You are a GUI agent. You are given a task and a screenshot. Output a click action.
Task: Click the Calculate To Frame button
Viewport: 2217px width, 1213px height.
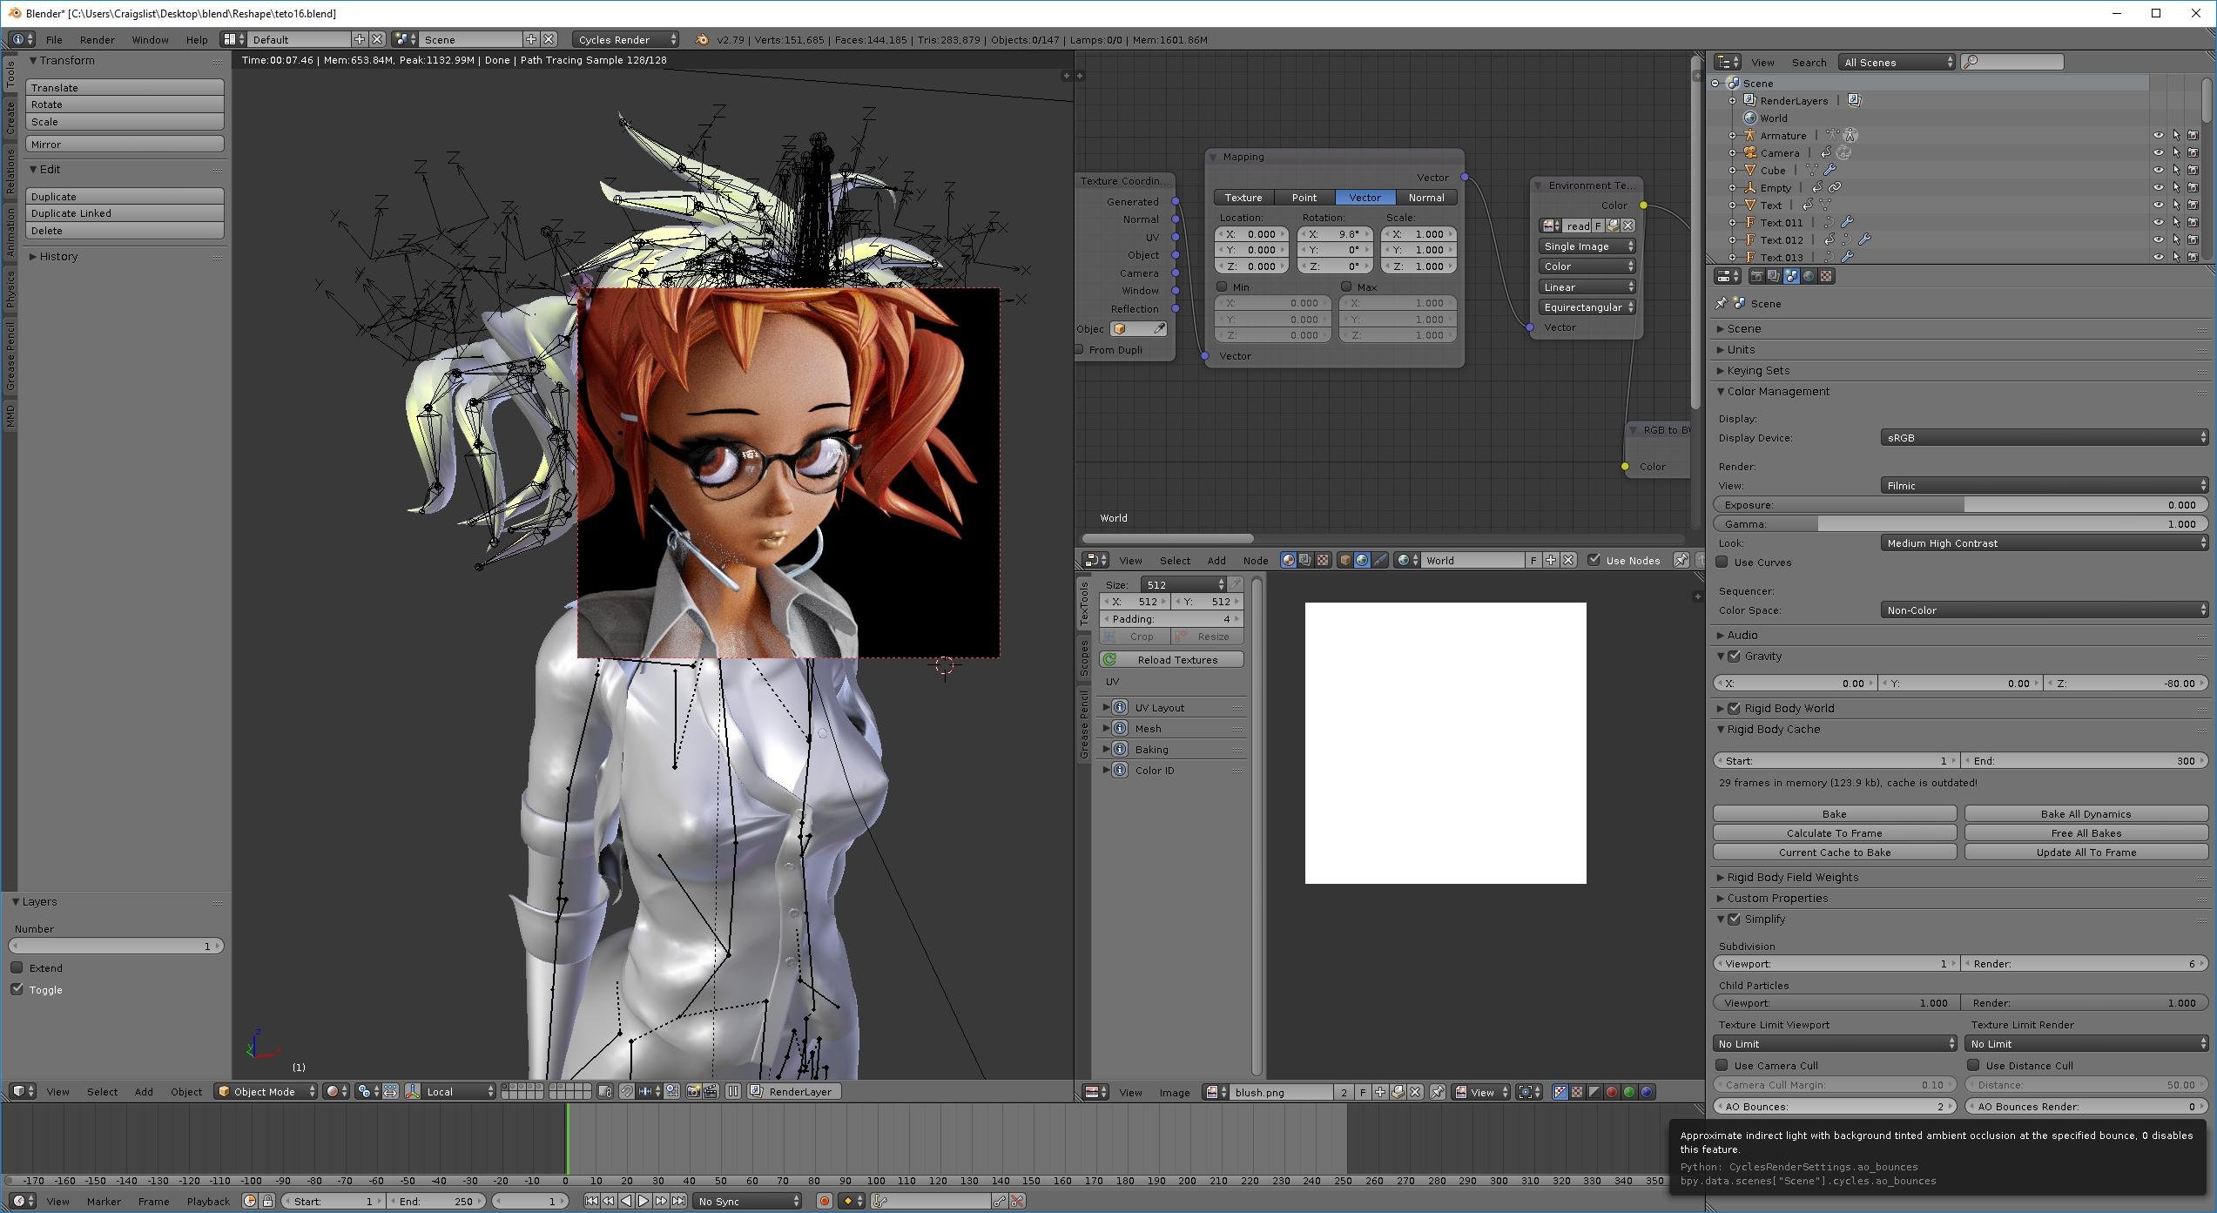pyautogui.click(x=1834, y=832)
